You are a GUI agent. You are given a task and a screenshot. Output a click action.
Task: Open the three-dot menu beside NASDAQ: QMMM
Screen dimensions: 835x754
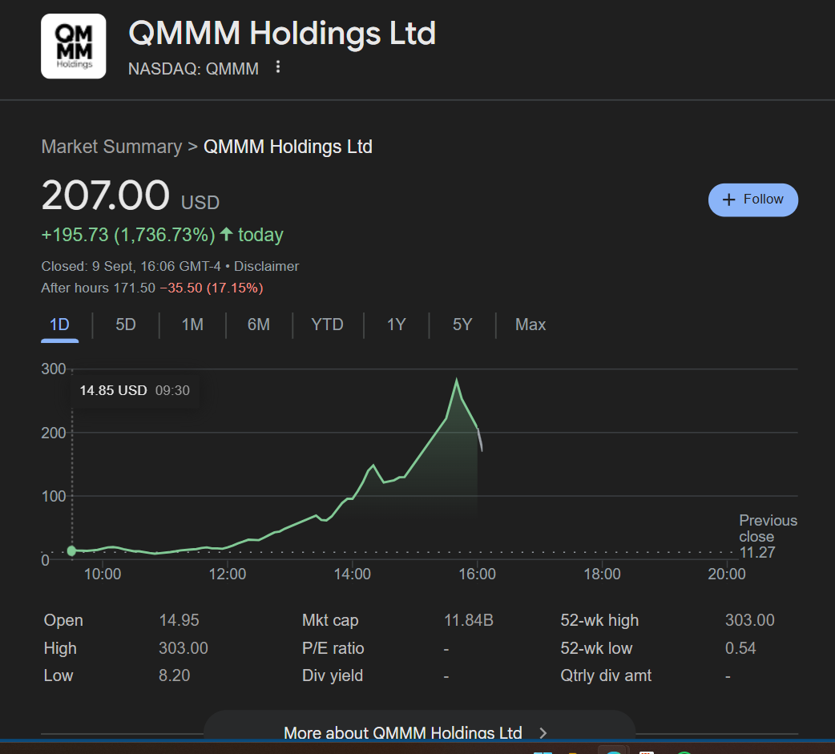277,67
